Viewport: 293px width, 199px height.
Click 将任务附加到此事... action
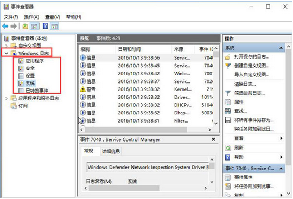[254, 187]
